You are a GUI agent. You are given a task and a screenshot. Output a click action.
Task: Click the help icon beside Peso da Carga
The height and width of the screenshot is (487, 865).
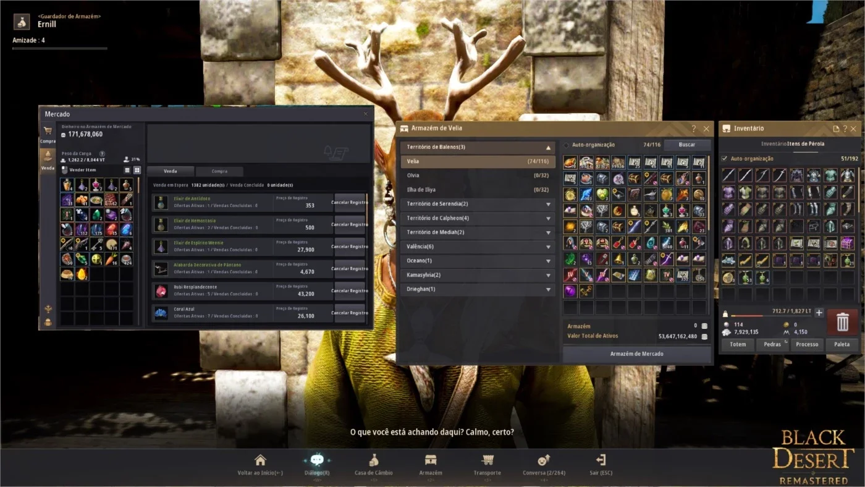(102, 154)
